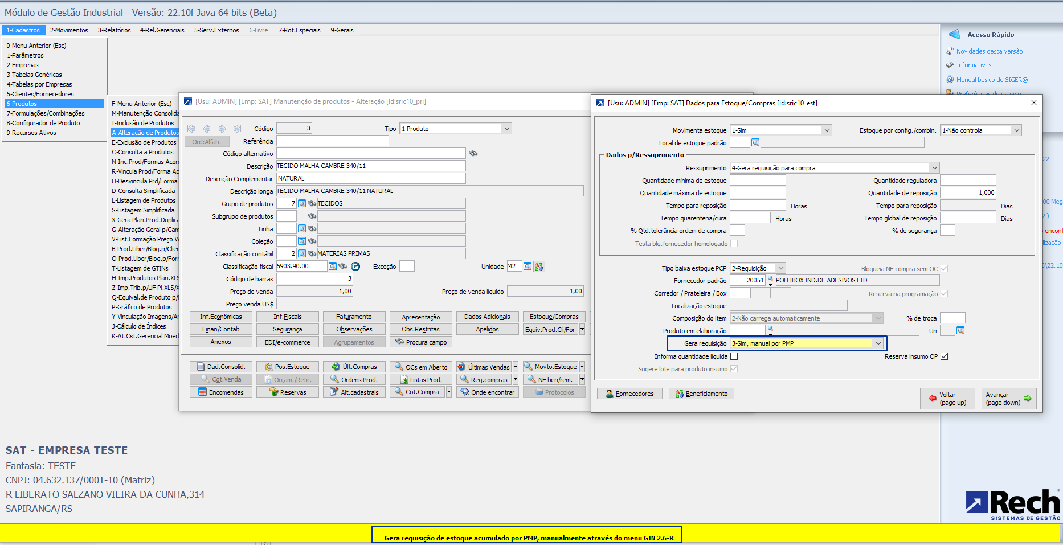Viewport: 1063px width, 545px height.
Task: Uncheck the Reserva insumo OP checkbox
Action: tap(944, 356)
